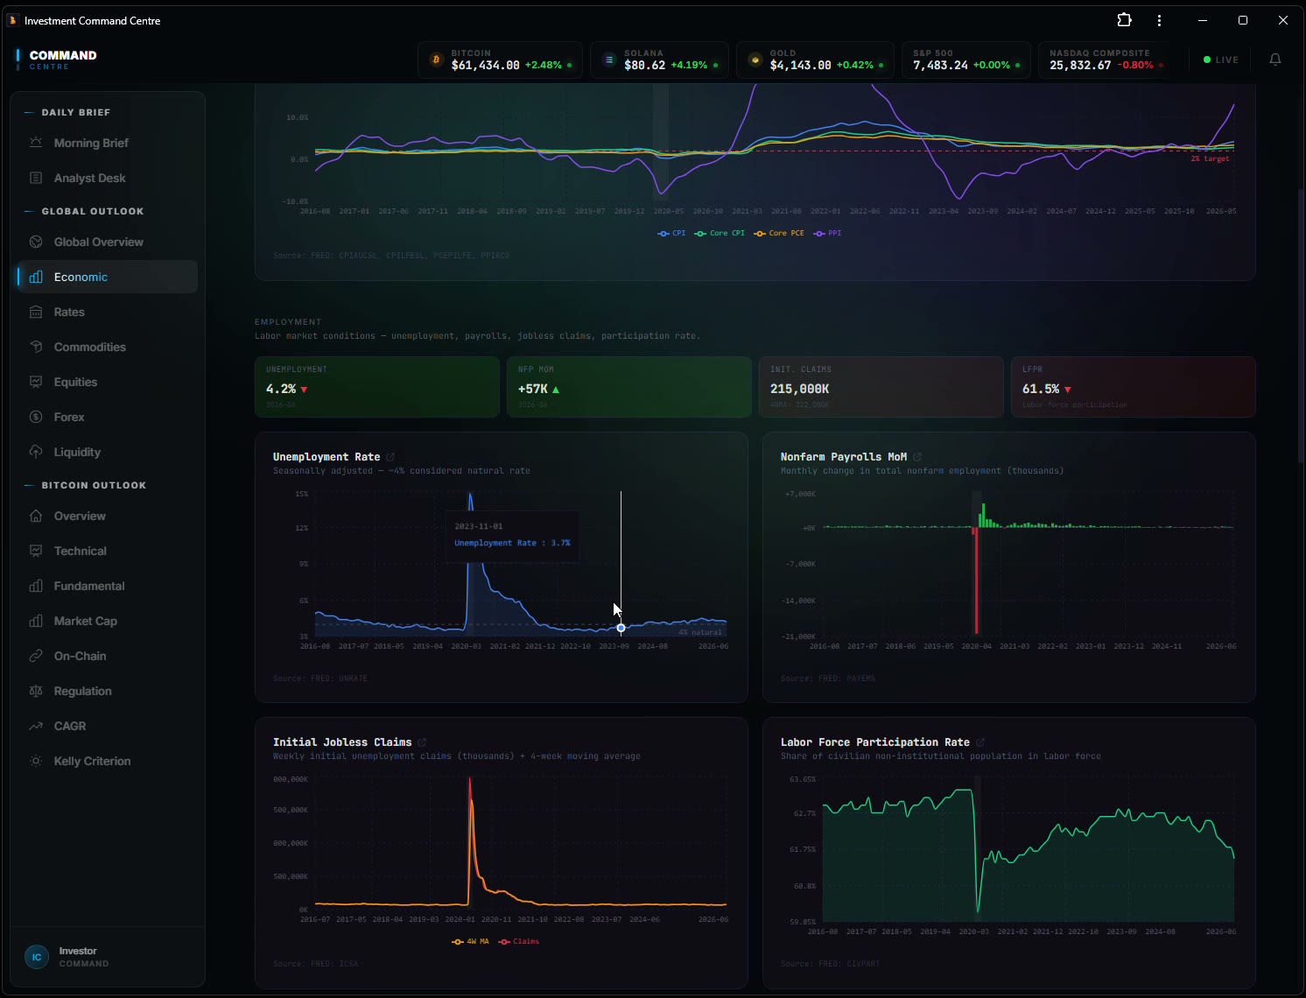The height and width of the screenshot is (998, 1306).
Task: Click "Source: FRED: UNRATE" text
Action: tap(320, 678)
